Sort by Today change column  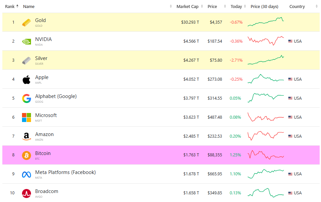(x=236, y=6)
